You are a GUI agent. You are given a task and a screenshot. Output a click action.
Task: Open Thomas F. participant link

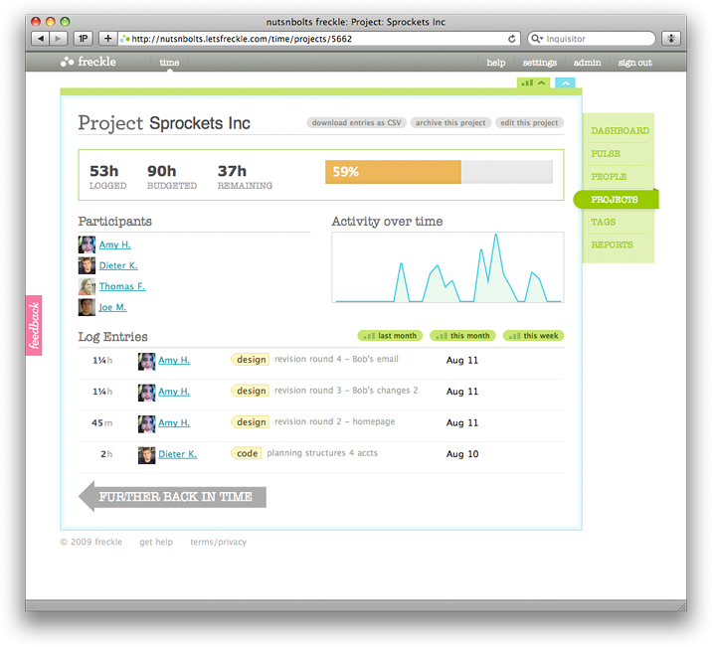122,286
